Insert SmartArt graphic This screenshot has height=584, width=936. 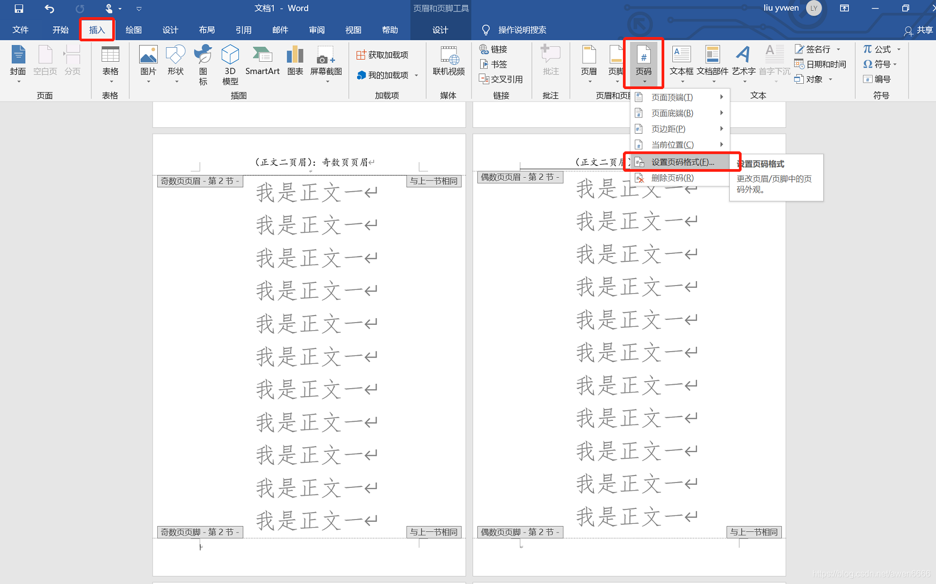[263, 60]
